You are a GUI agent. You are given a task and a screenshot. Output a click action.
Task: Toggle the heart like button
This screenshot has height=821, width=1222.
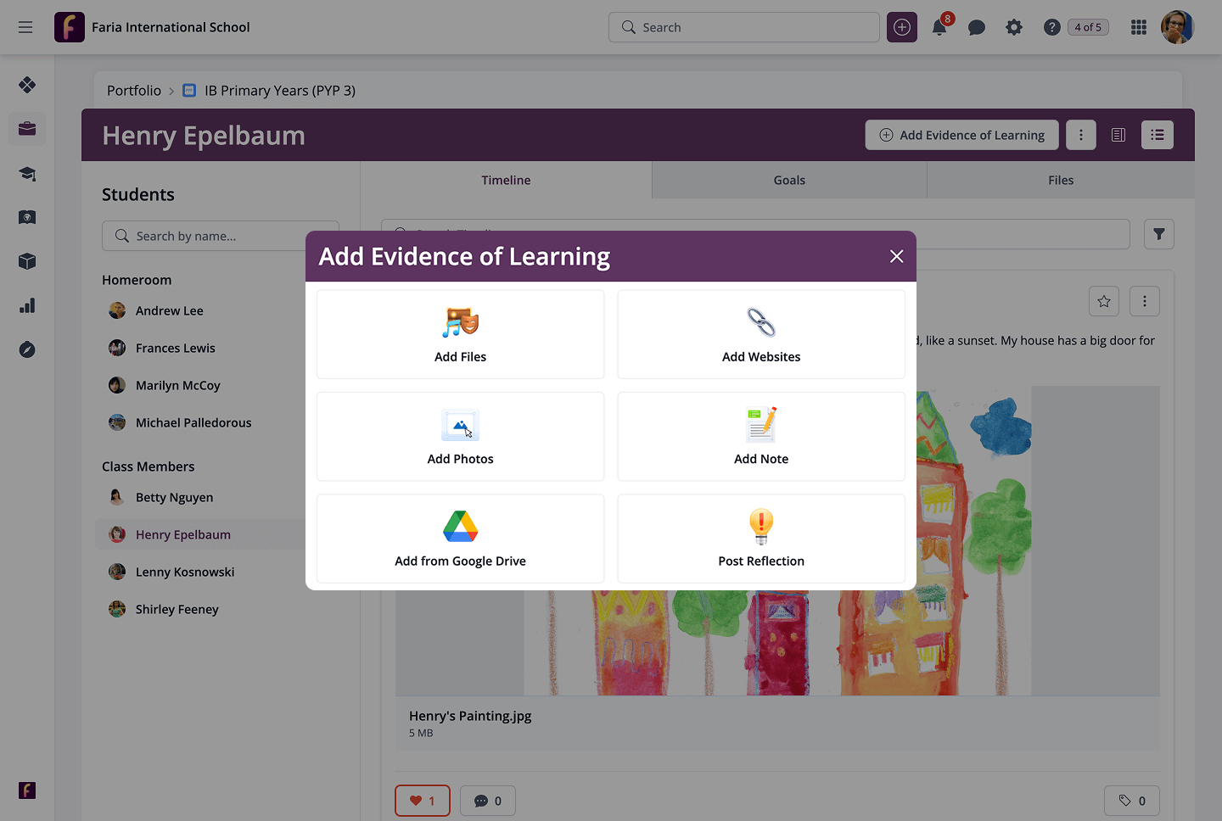(423, 801)
